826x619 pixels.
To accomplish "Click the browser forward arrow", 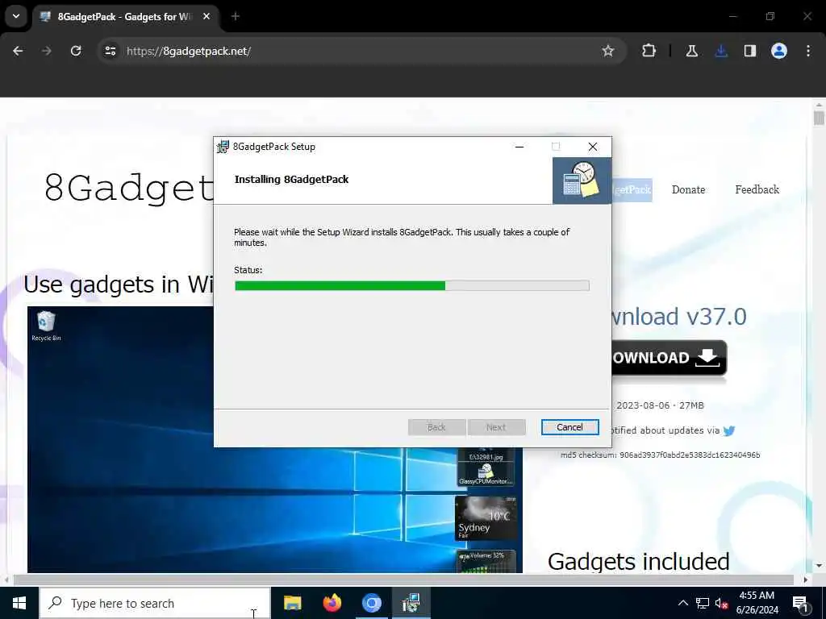I will click(47, 51).
